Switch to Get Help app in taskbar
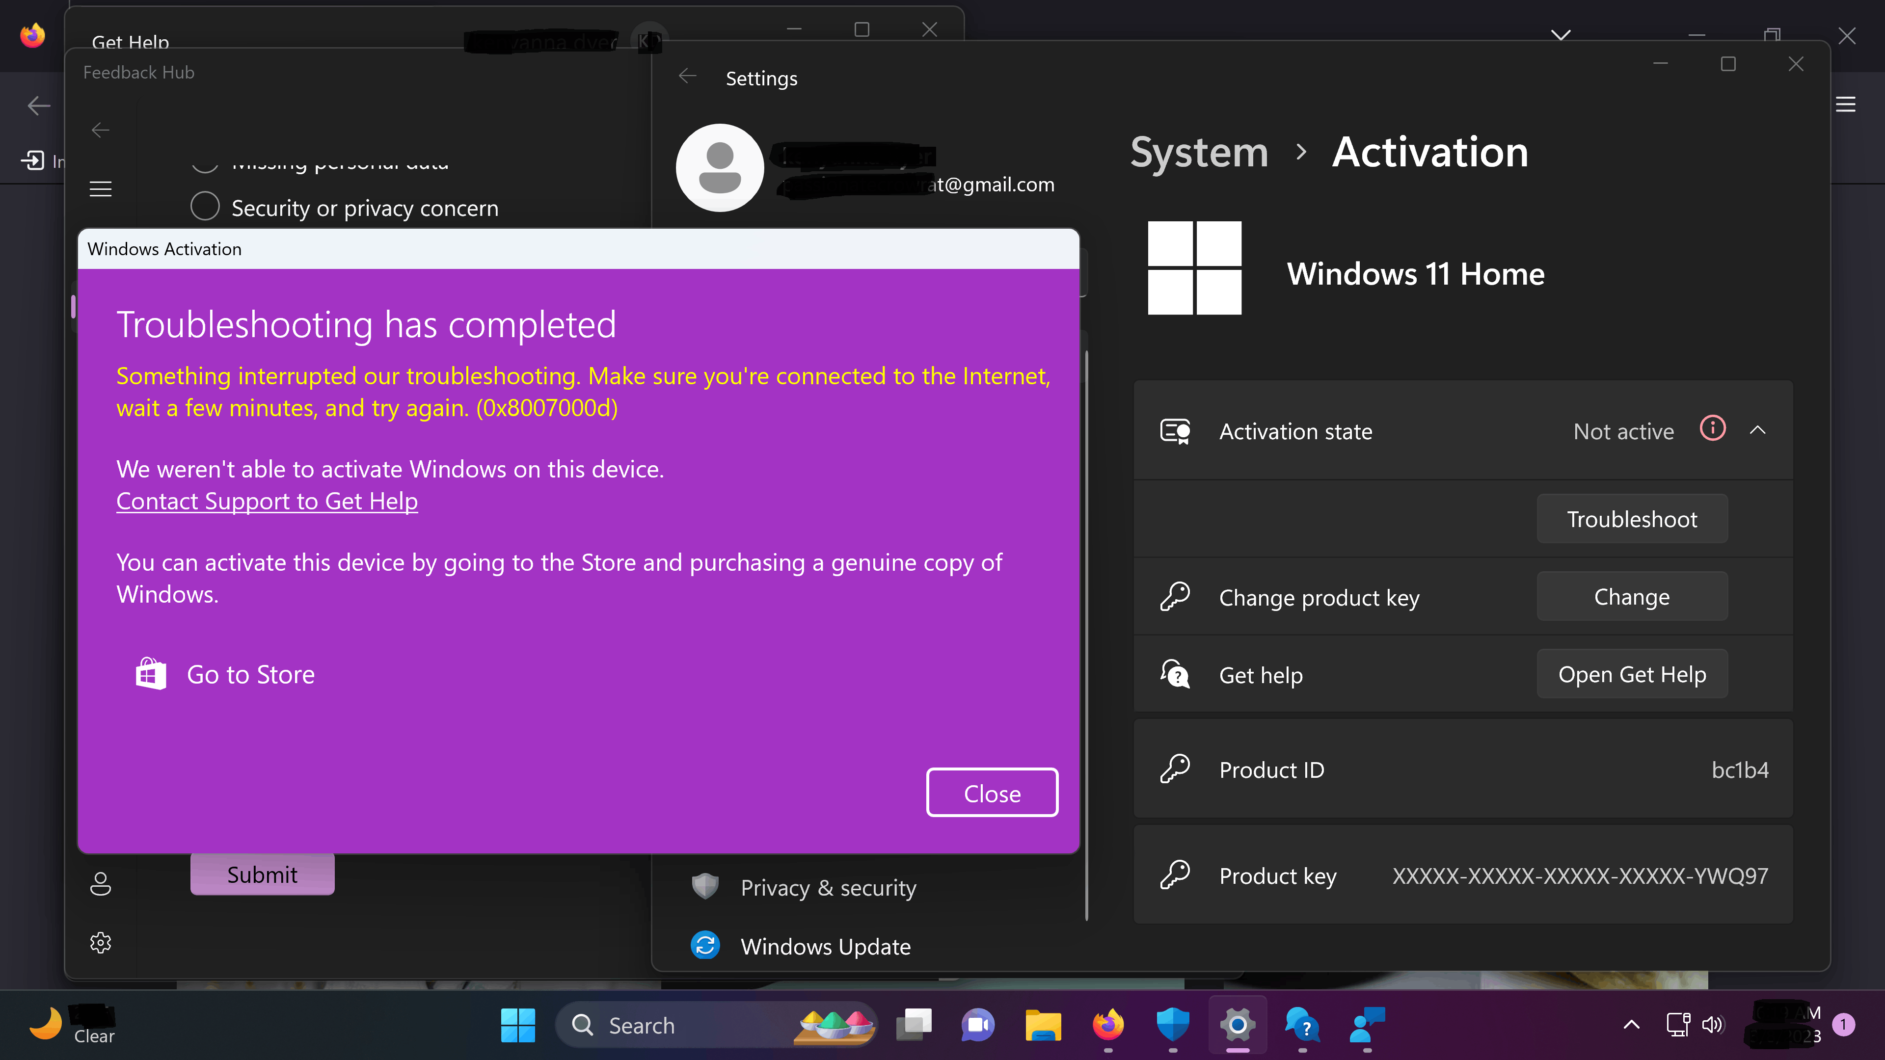 pyautogui.click(x=1302, y=1026)
